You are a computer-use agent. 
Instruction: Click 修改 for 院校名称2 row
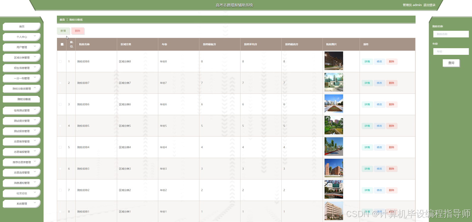coord(379,190)
